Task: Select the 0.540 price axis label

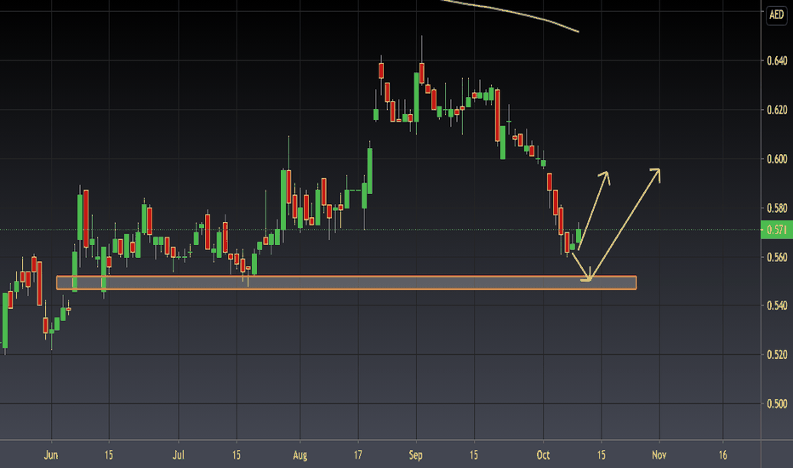Action: pyautogui.click(x=777, y=305)
